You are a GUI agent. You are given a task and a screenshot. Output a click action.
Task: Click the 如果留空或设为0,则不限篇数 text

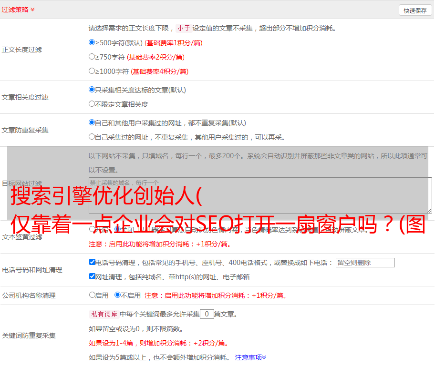[136, 329]
